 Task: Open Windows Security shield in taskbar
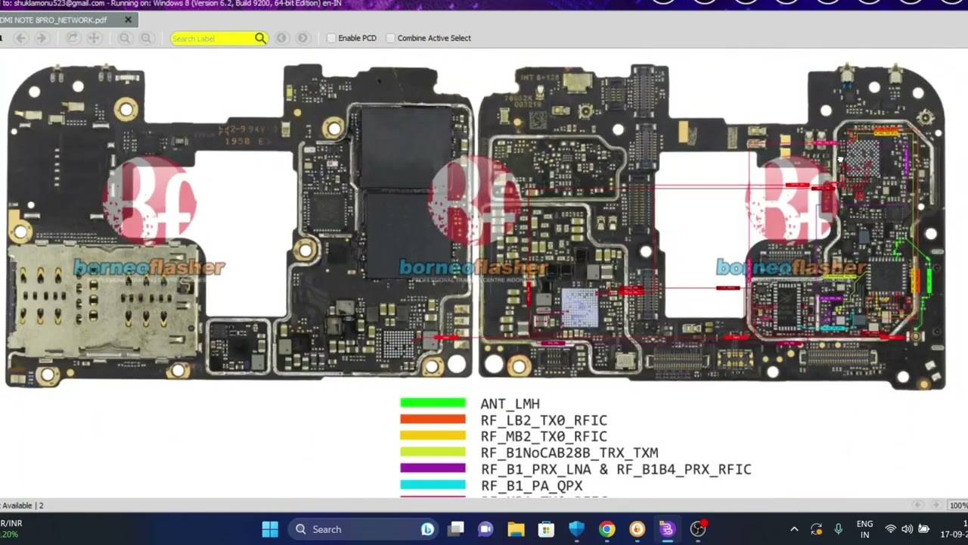click(x=576, y=529)
